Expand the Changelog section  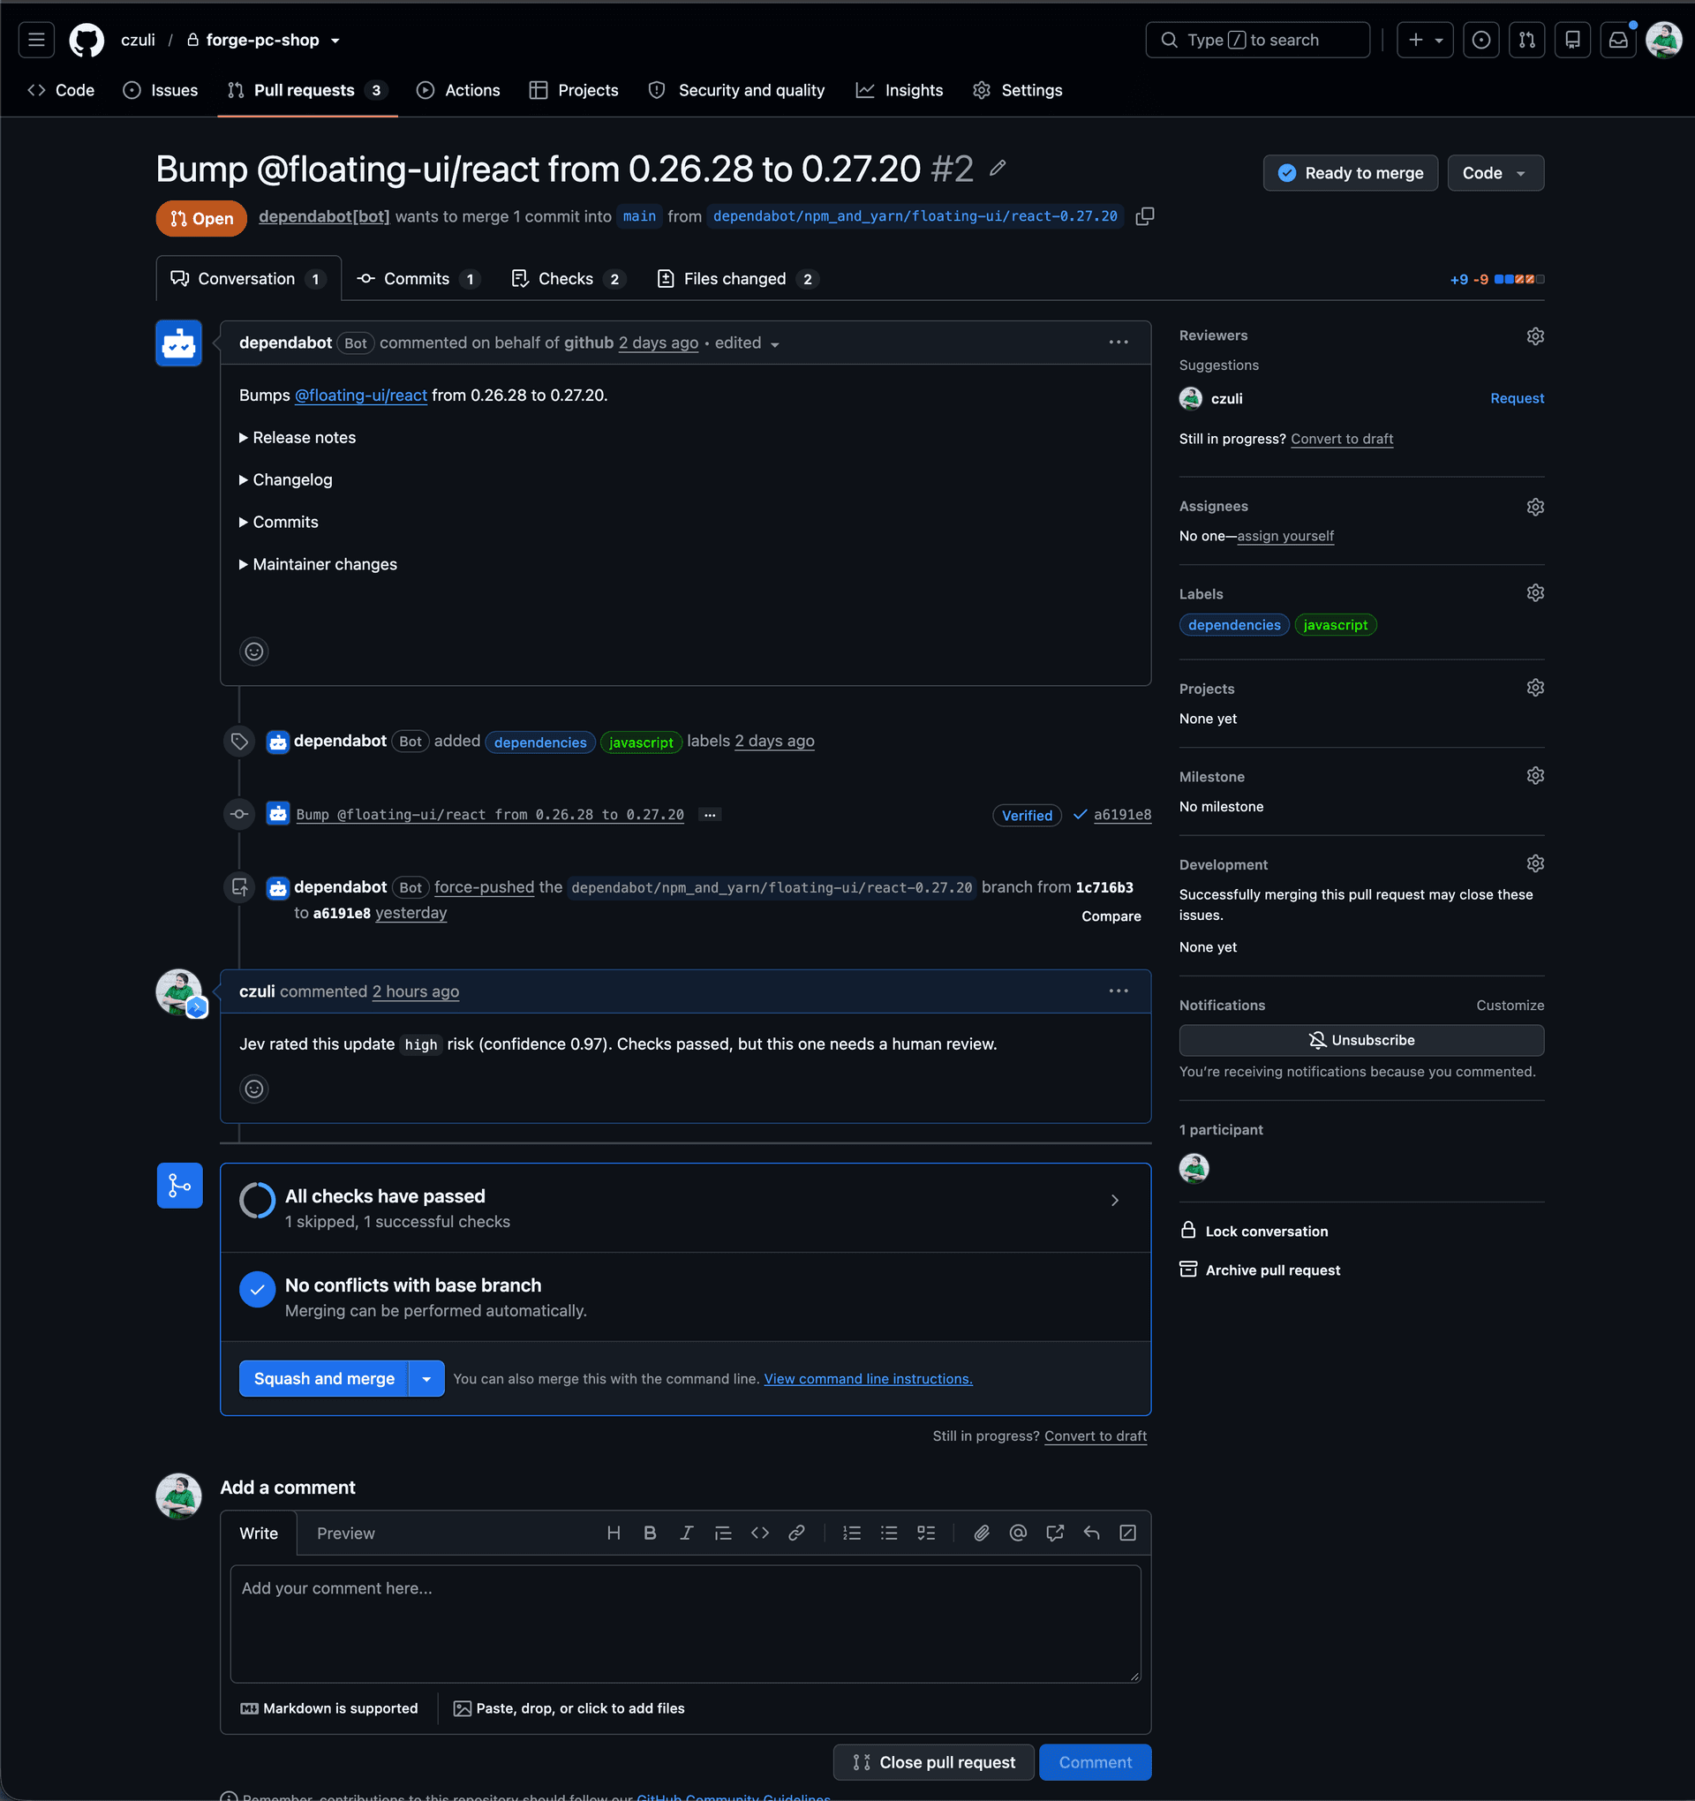coord(286,480)
